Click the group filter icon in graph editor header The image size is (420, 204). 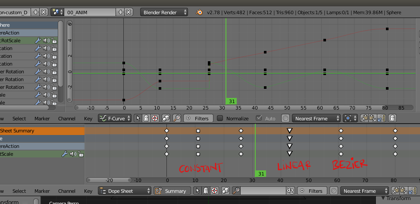pos(166,118)
